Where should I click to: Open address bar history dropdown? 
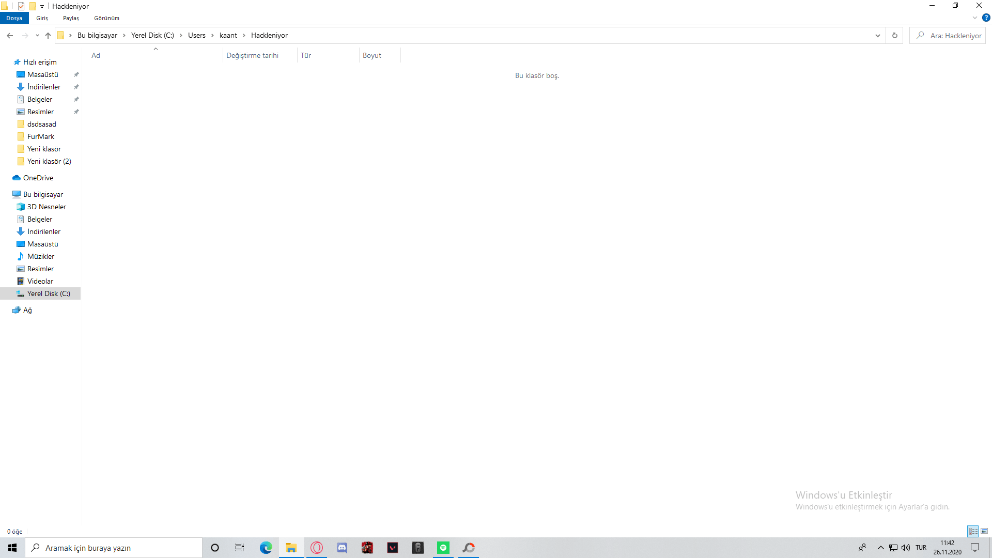coord(877,36)
